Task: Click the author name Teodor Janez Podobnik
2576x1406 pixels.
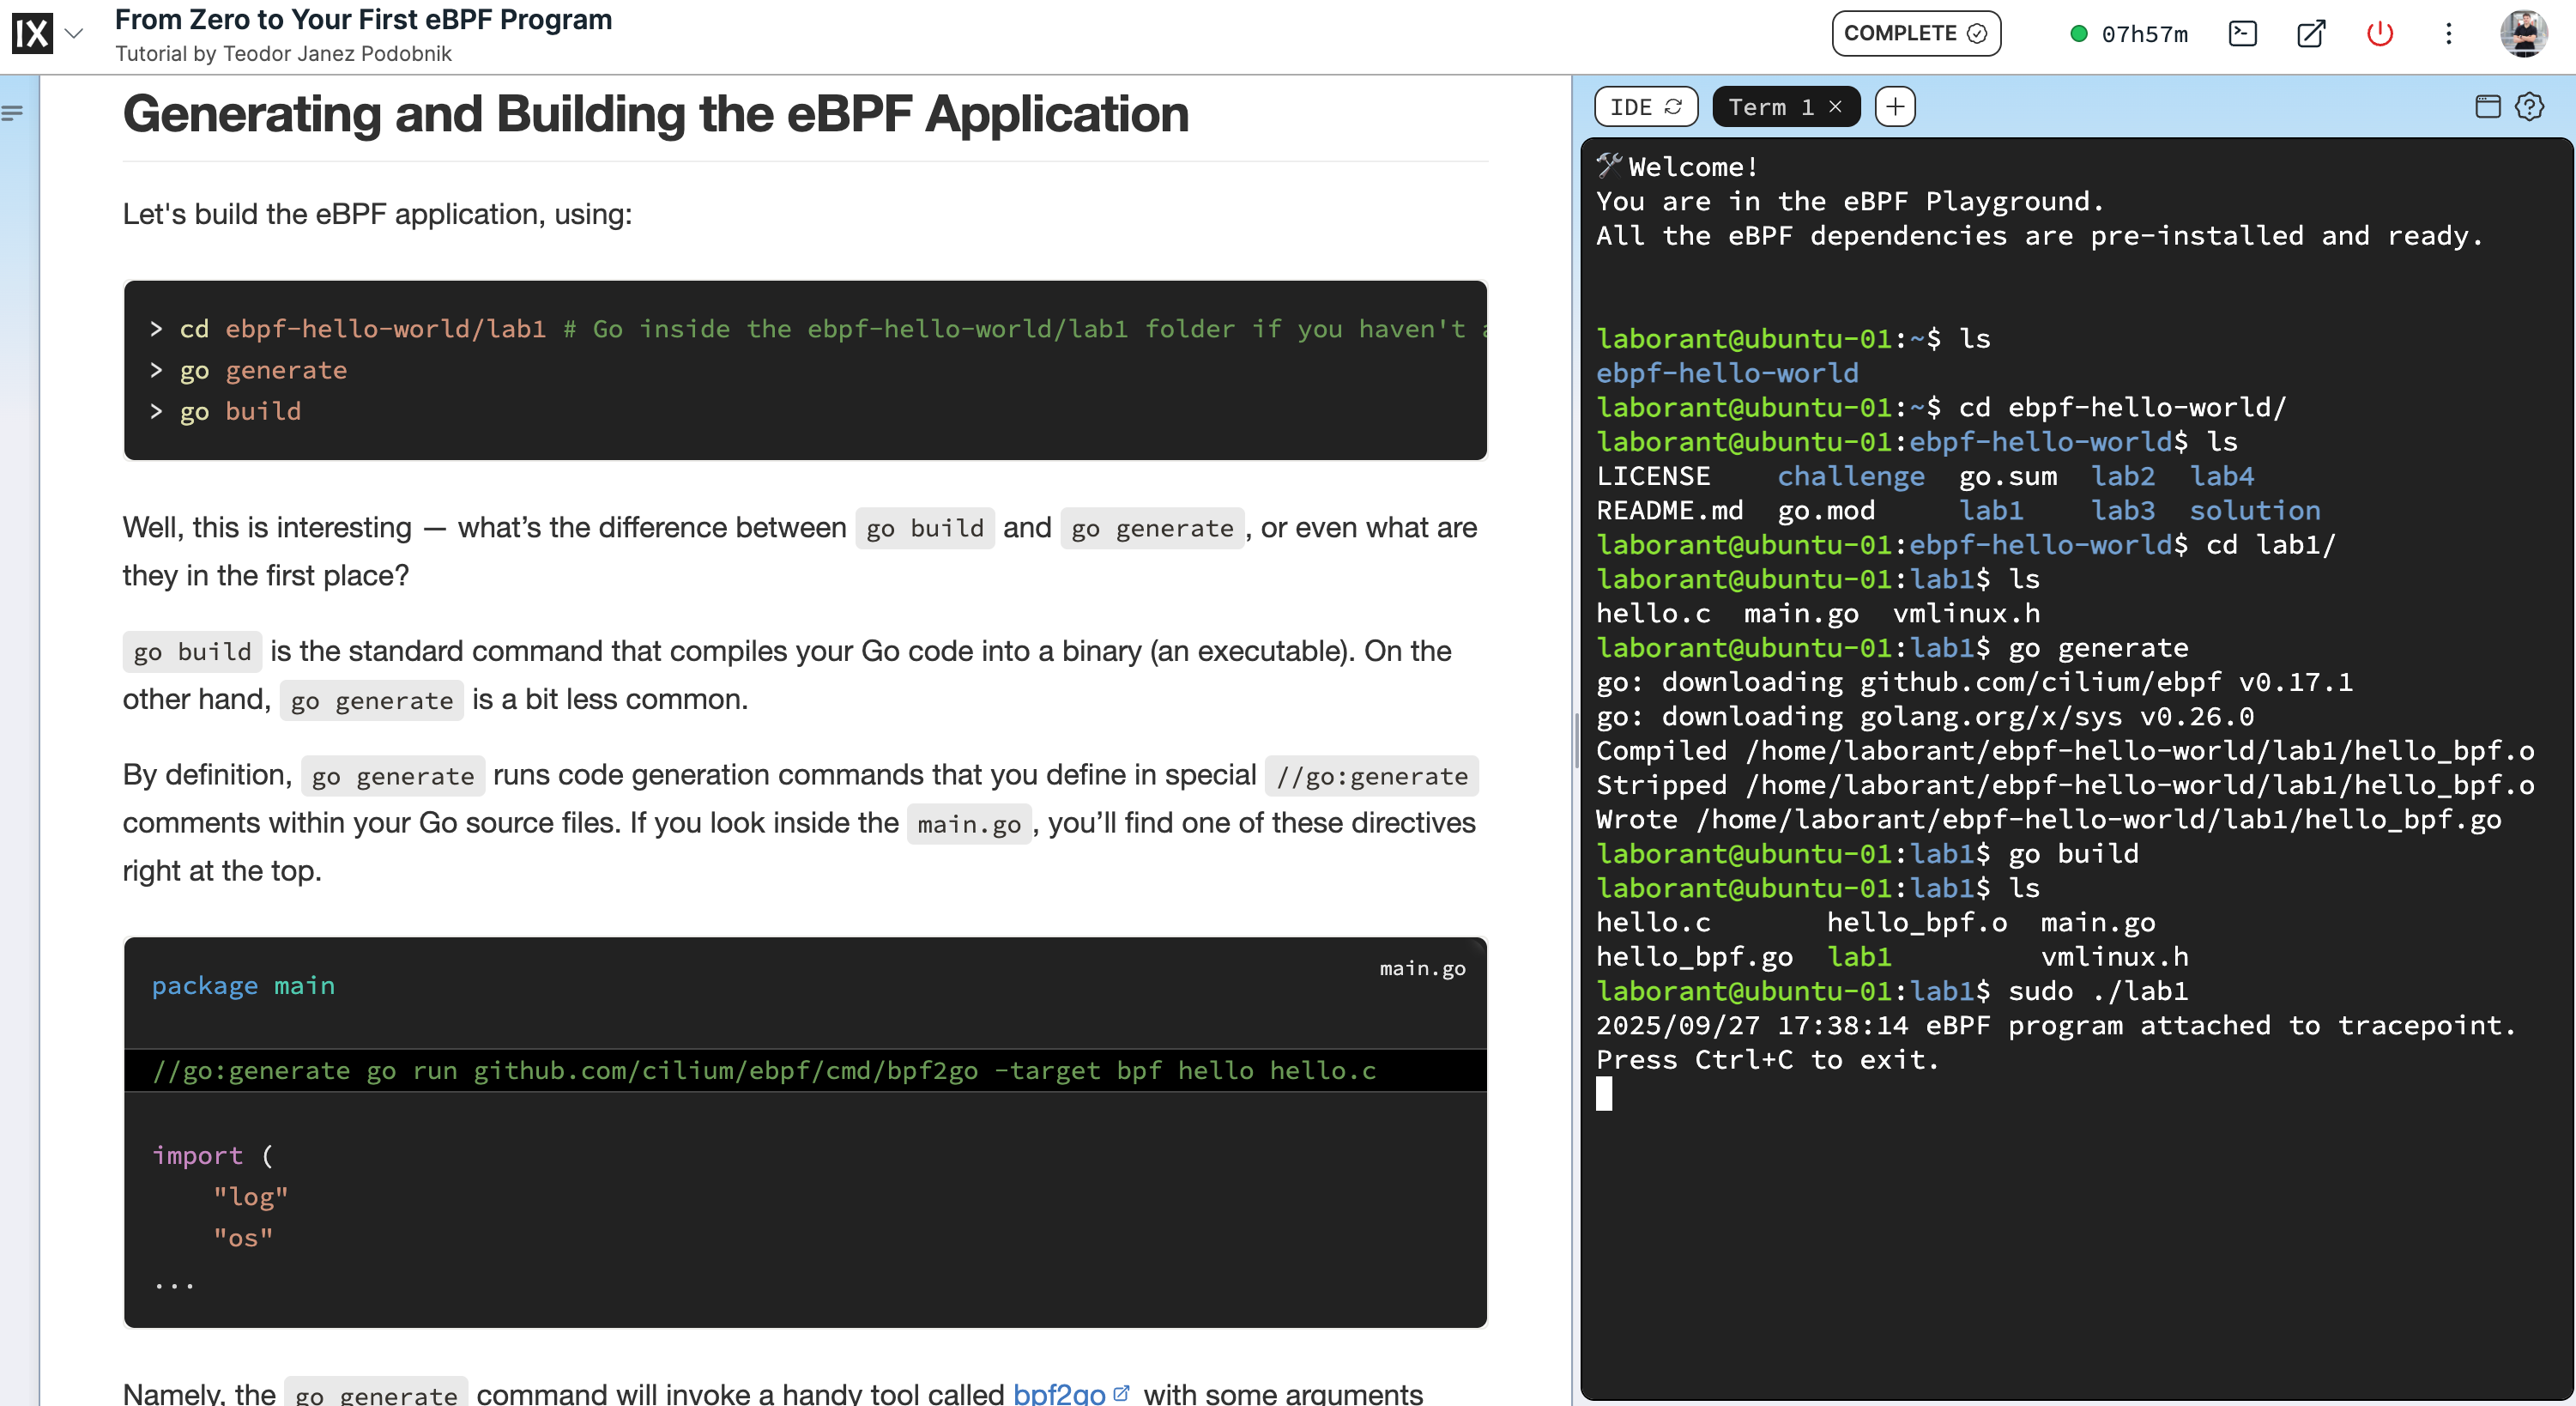Action: point(337,54)
